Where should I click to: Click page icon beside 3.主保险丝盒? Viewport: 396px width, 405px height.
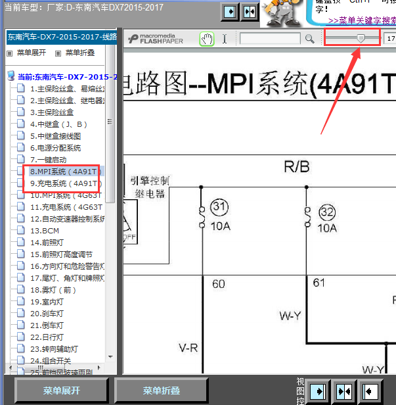click(x=21, y=112)
